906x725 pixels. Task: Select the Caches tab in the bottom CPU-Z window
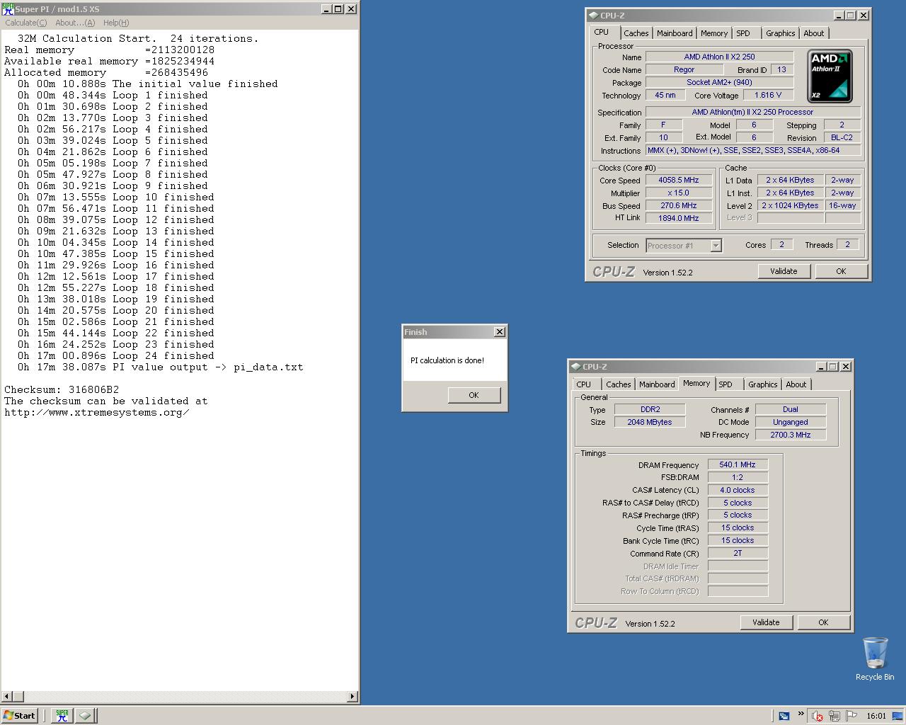618,384
